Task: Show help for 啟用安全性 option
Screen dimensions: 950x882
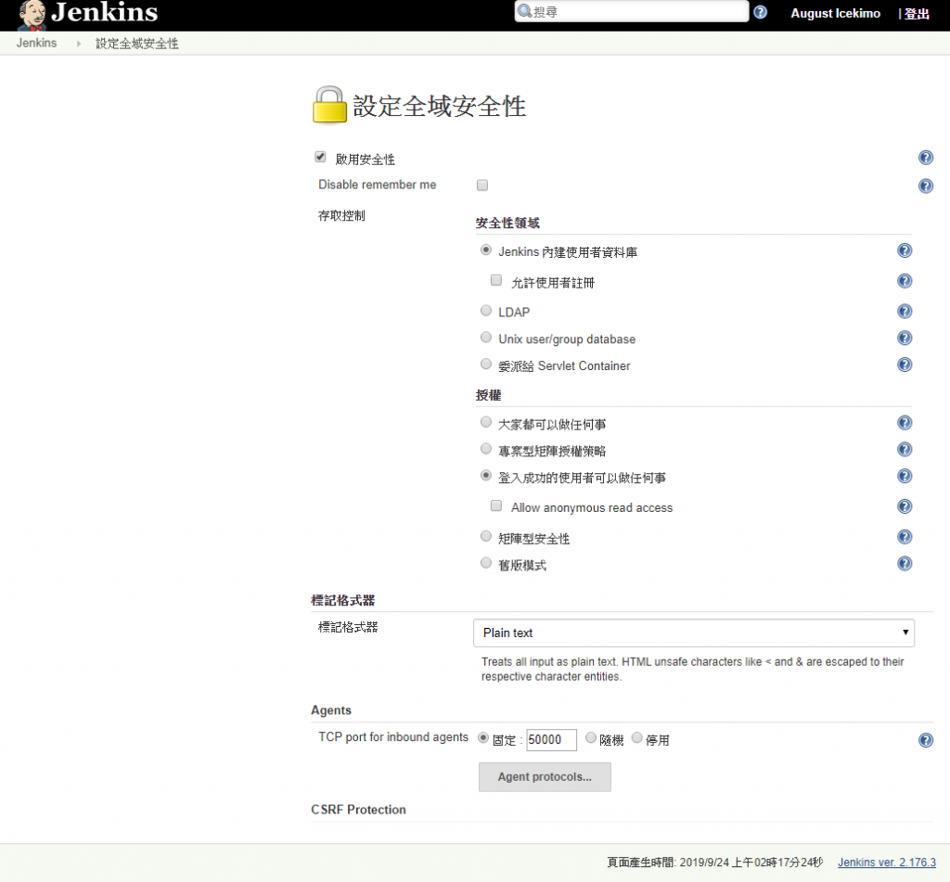Action: [925, 158]
